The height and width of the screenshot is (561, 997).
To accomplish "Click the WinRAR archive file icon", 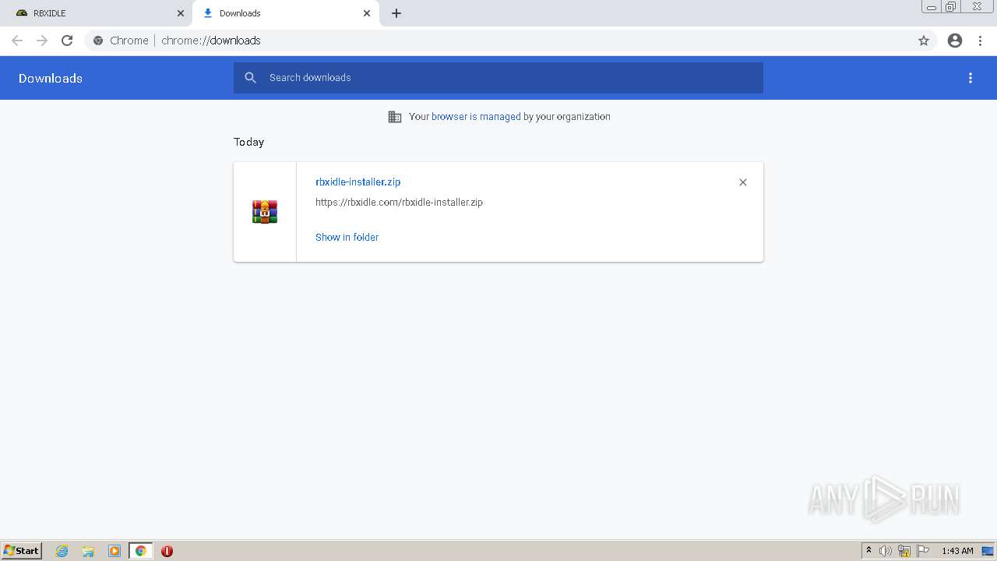I will click(265, 212).
